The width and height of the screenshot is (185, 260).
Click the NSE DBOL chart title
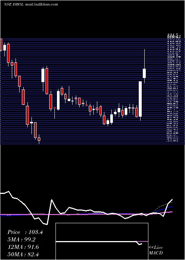tap(31, 4)
